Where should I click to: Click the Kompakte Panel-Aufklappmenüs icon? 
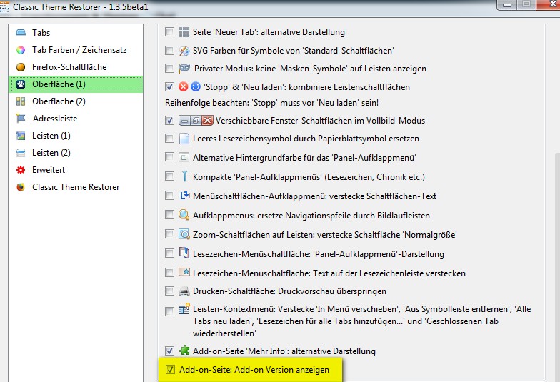184,176
